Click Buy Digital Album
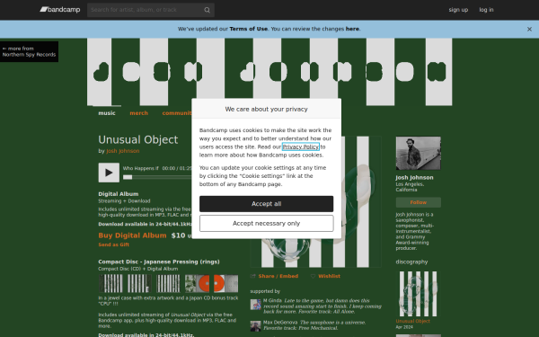Image resolution: width=539 pixels, height=337 pixels. [132, 235]
